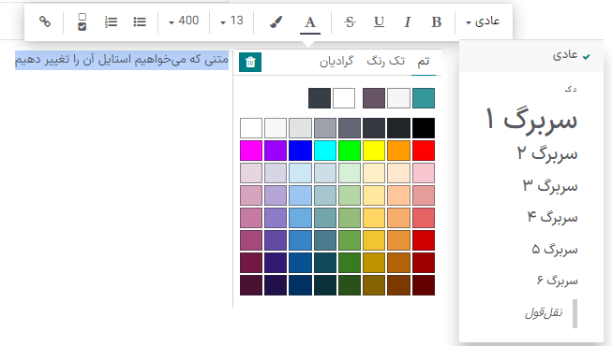Open the font weight 400 dropdown
This screenshot has height=346, width=612.
pyautogui.click(x=184, y=21)
